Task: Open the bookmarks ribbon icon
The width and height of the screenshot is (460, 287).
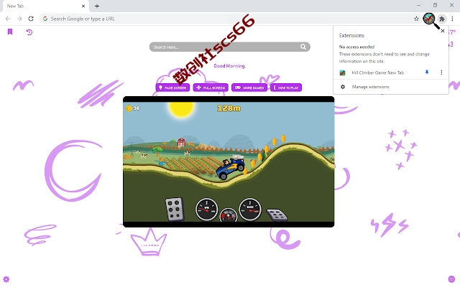Action: [10, 32]
